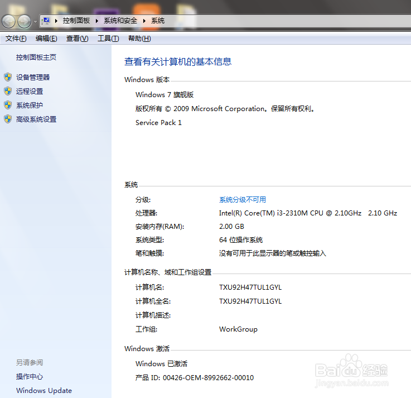Expand the arrow after 控制面板 breadcrumb
This screenshot has width=411, height=398.
96,21
